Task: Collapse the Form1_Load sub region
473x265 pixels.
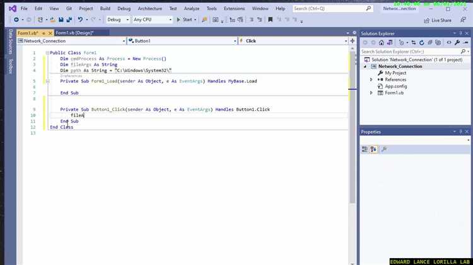Action: pos(47,81)
